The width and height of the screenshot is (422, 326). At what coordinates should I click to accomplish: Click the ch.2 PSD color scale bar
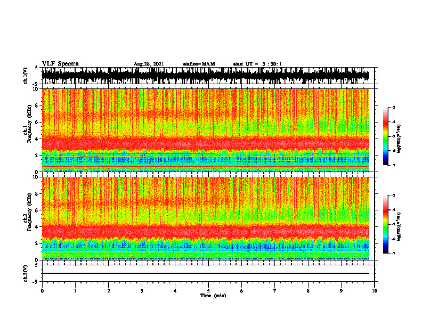point(385,224)
